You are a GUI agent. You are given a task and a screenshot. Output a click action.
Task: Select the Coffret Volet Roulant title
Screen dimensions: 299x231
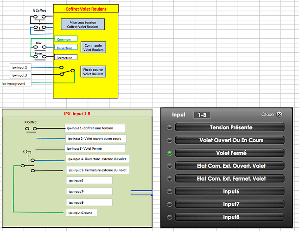coord(86,9)
